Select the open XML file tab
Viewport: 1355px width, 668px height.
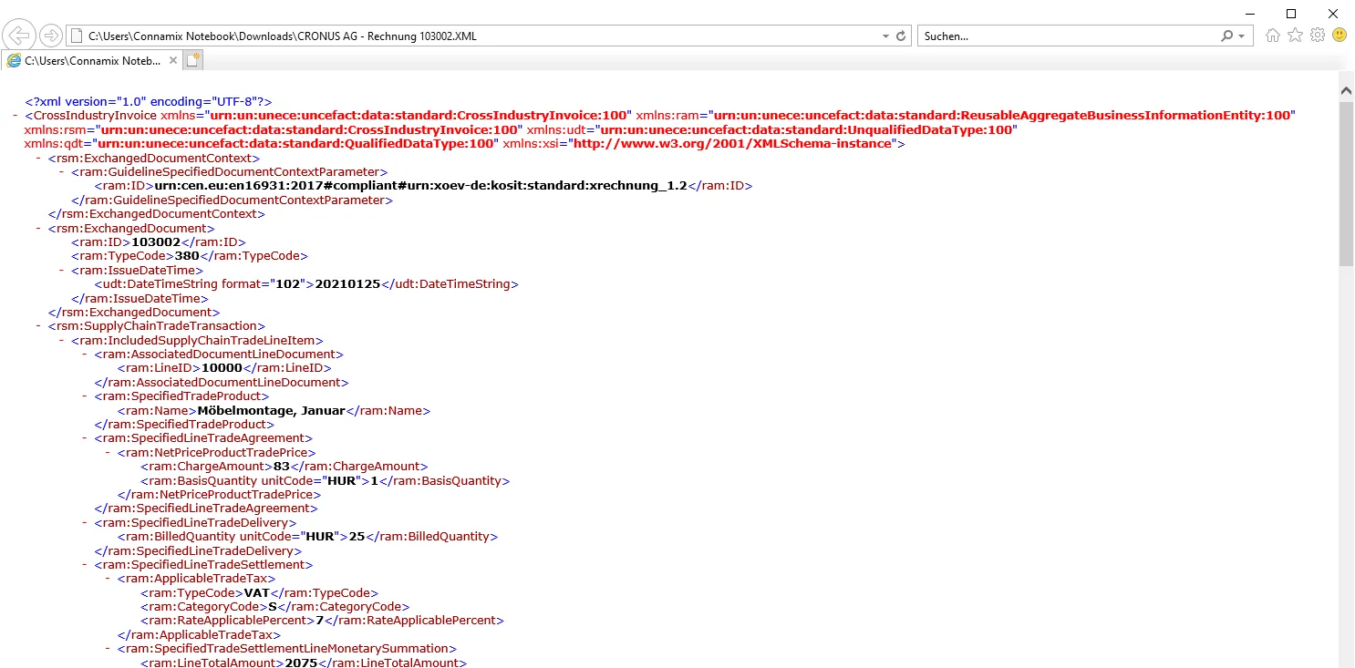(x=87, y=61)
